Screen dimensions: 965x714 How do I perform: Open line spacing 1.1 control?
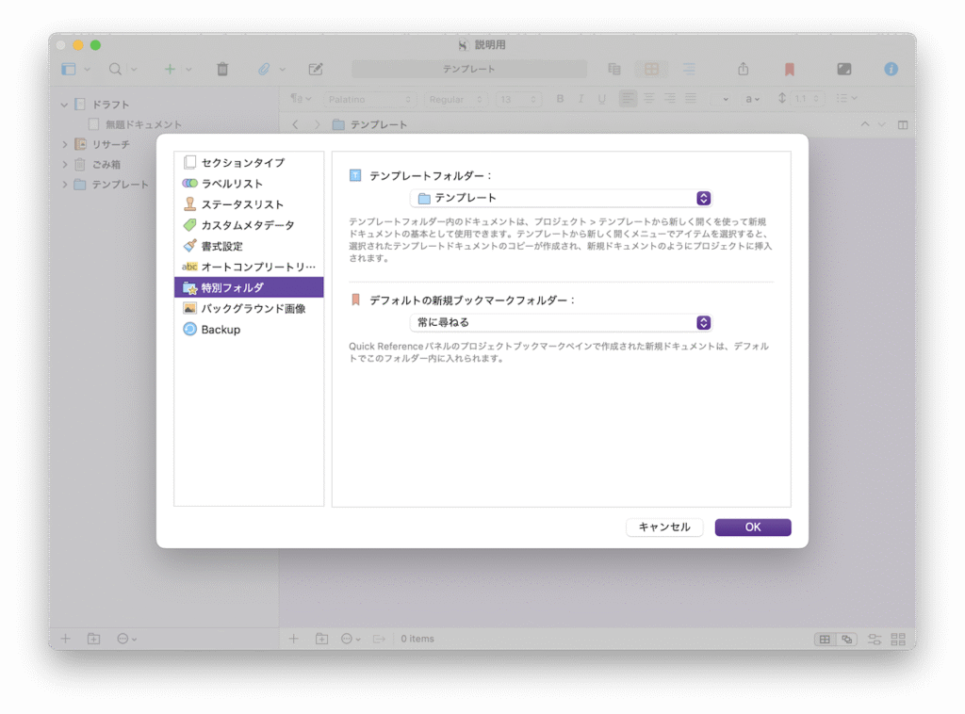pos(807,98)
